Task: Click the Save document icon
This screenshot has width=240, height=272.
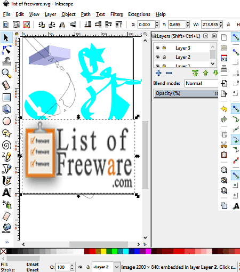Action: tap(224, 58)
